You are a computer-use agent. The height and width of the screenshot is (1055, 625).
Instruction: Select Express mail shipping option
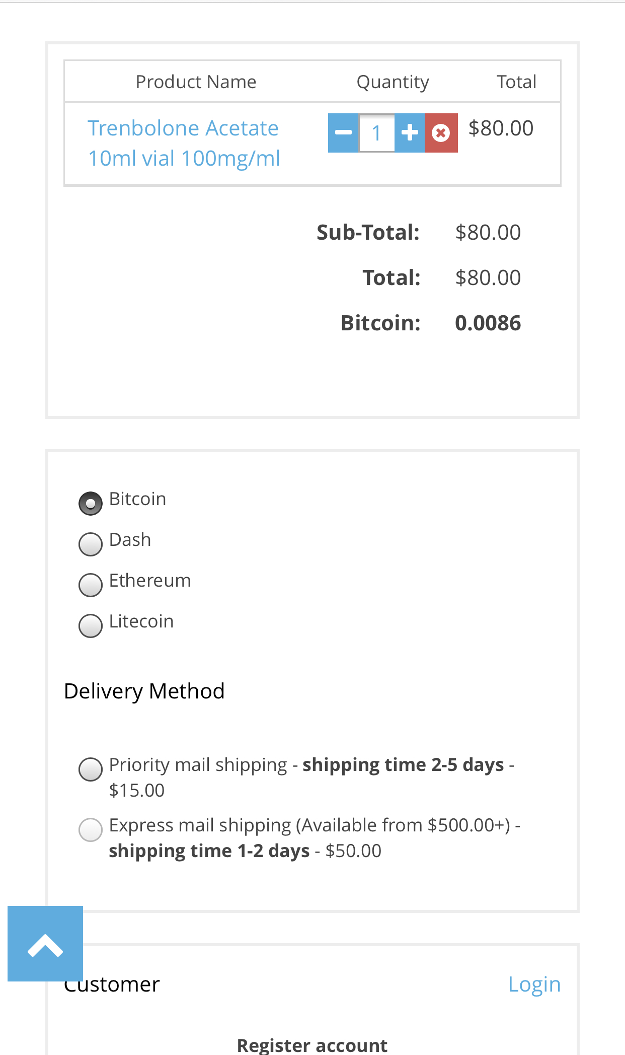(x=91, y=829)
